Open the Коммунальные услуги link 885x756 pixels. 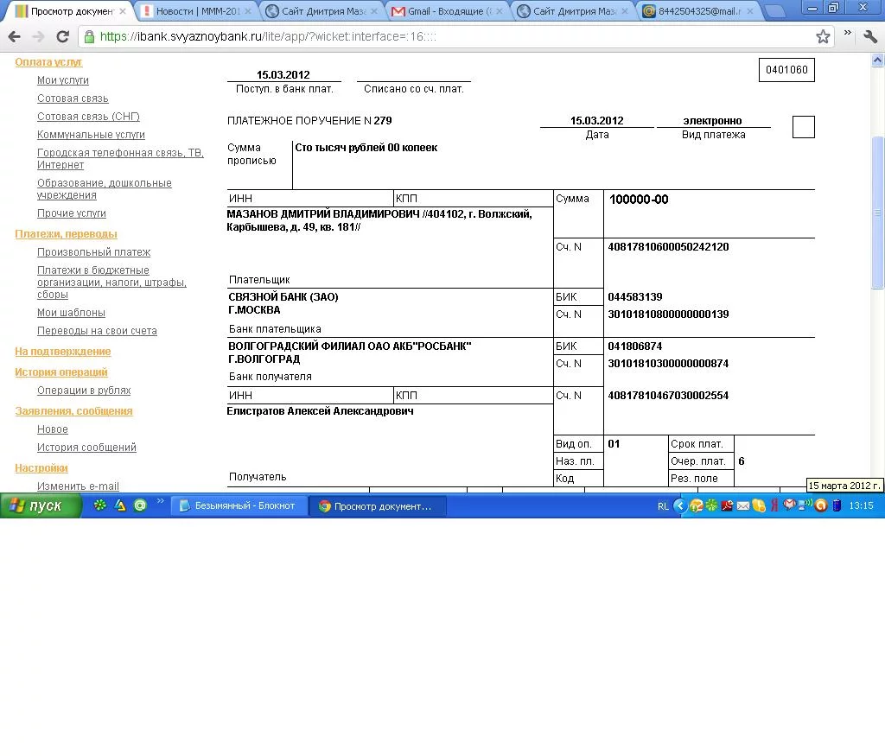pos(91,134)
